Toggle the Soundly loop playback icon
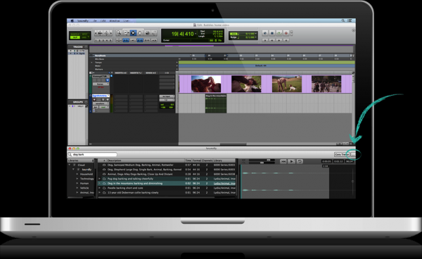 pyautogui.click(x=300, y=161)
